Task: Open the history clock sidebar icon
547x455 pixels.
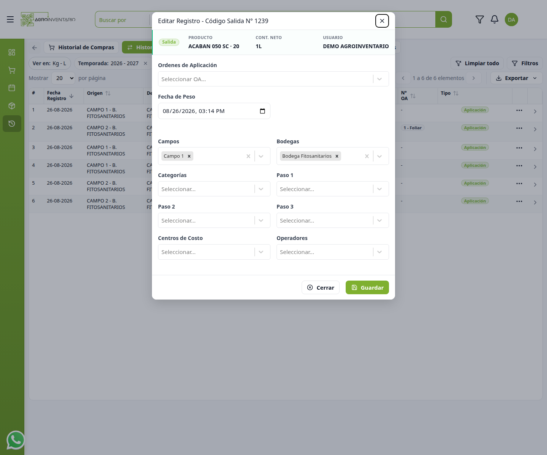Action: coord(12,124)
